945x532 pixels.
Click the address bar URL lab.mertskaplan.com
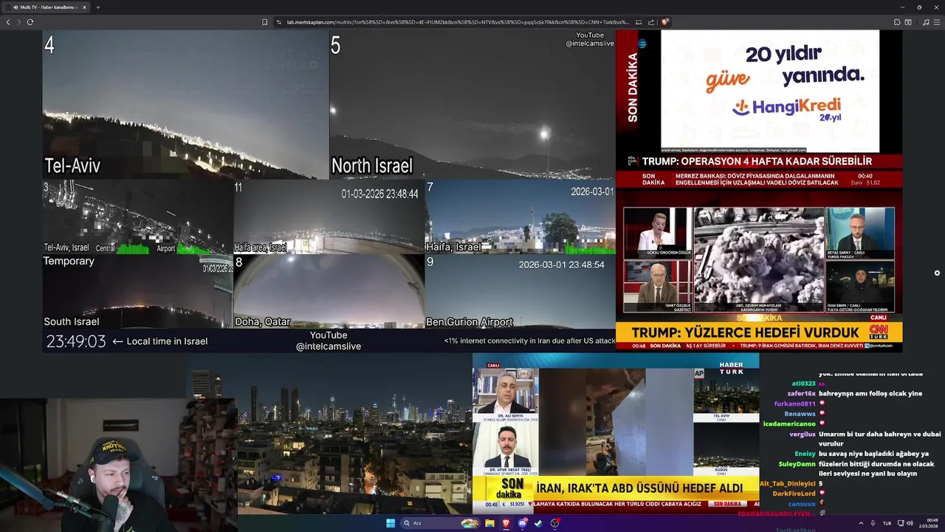pyautogui.click(x=458, y=22)
